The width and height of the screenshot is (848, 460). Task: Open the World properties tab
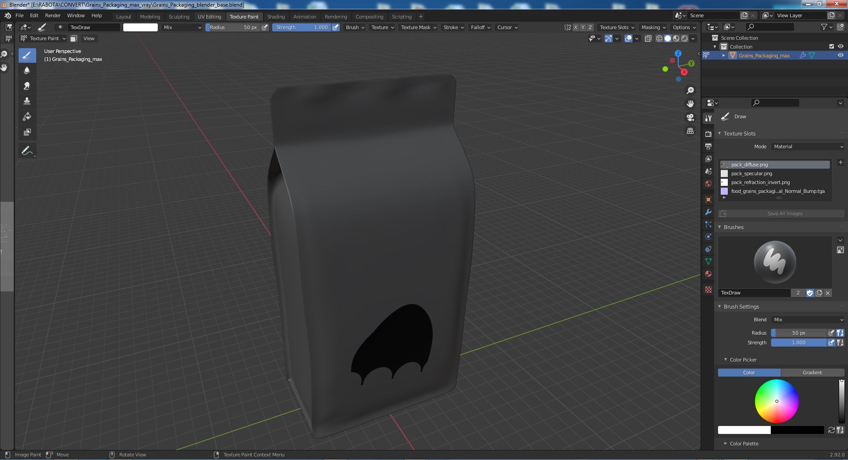708,183
